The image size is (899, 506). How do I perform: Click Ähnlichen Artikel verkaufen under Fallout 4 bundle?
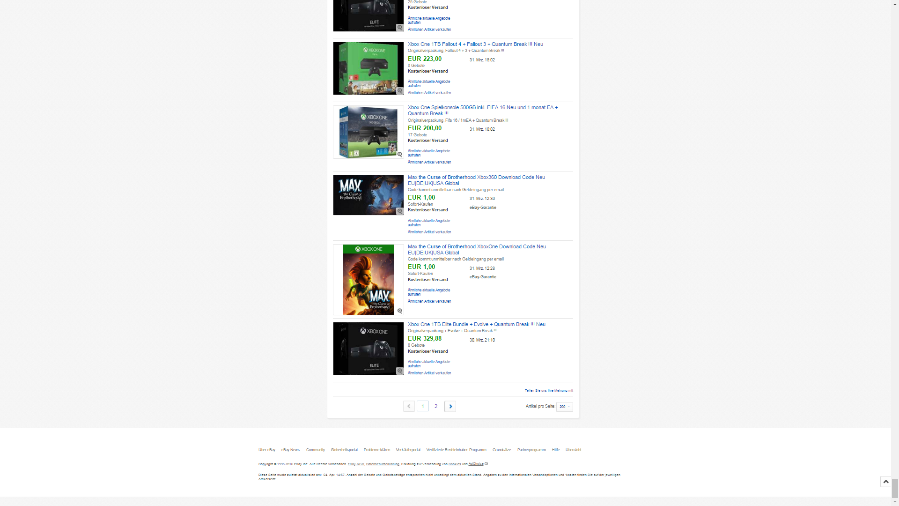point(429,93)
